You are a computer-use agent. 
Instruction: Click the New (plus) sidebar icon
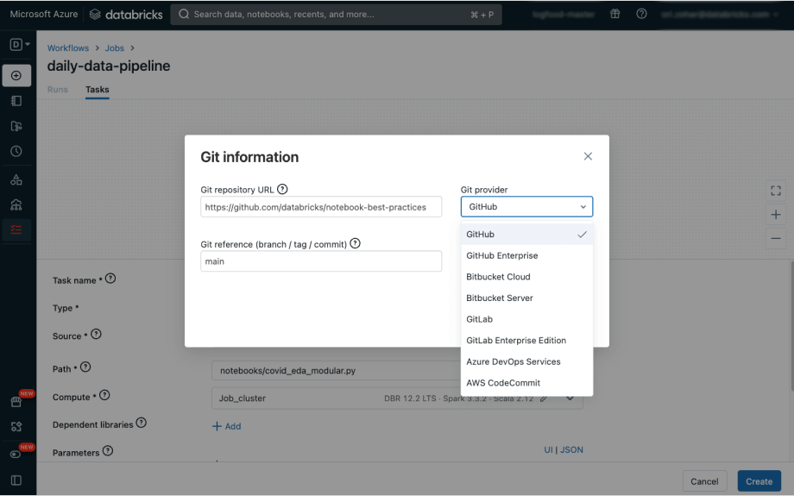[x=16, y=75]
